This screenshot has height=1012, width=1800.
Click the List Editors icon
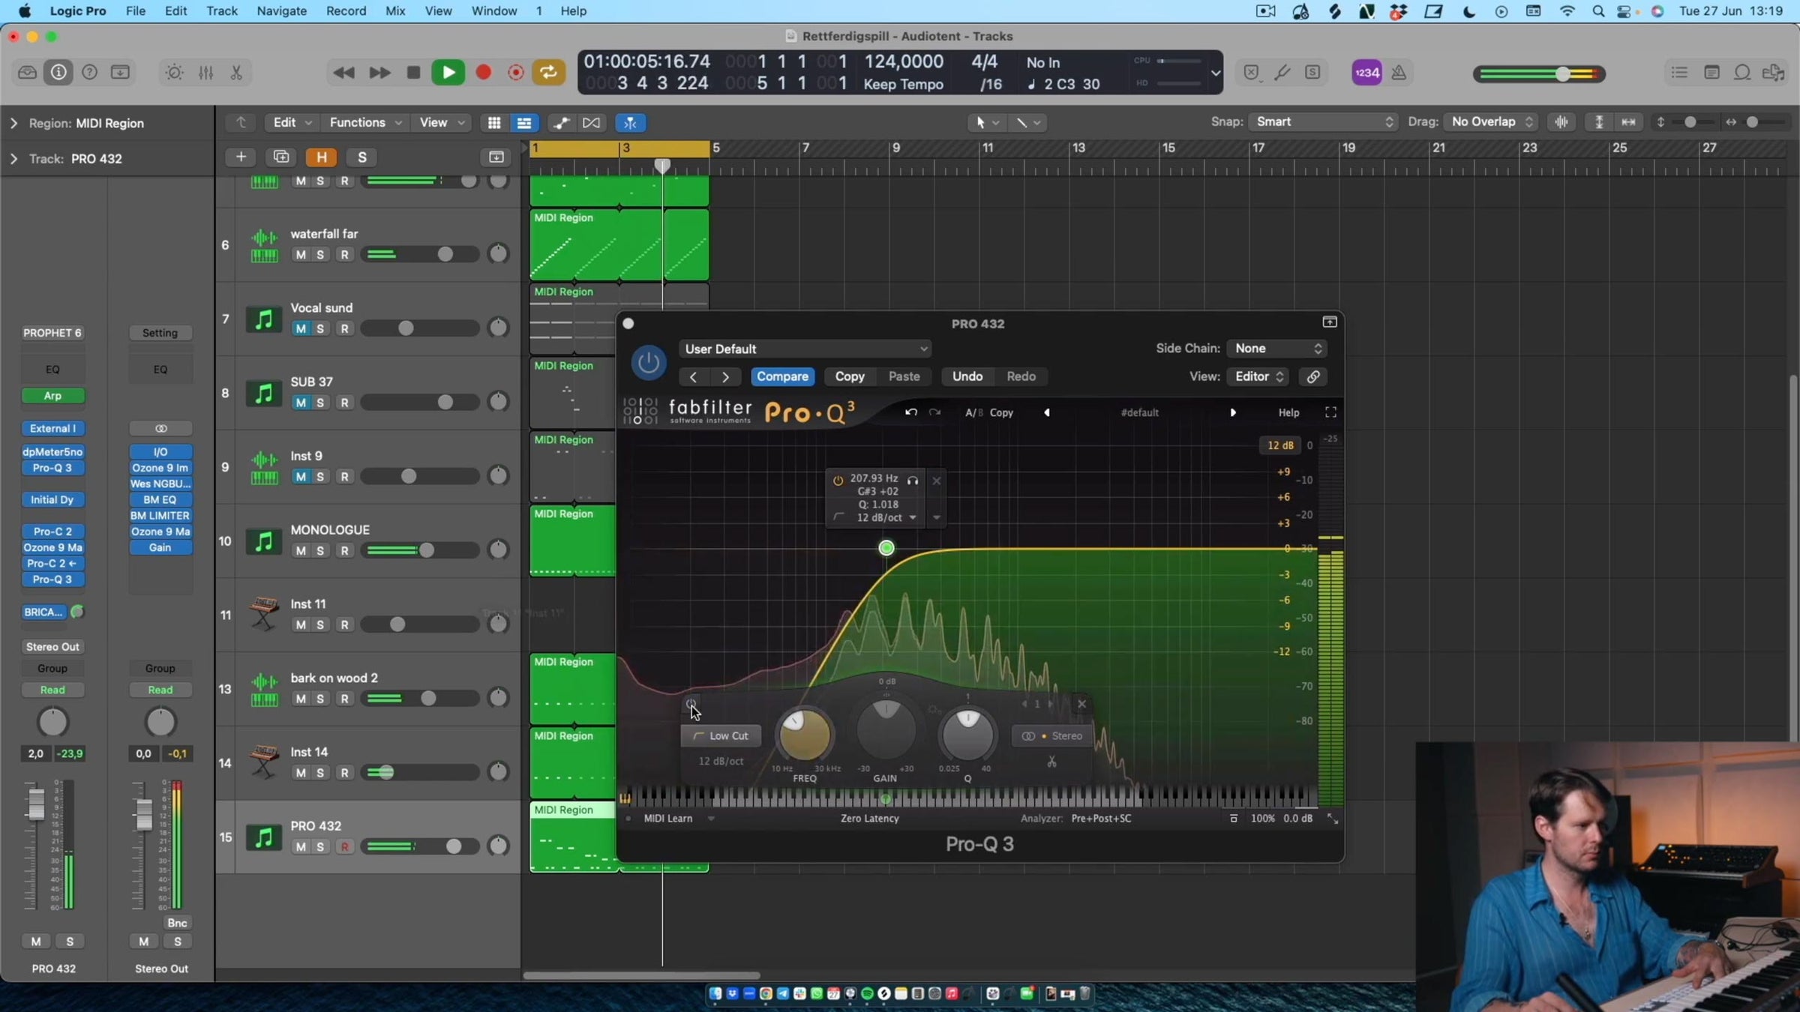tap(1681, 72)
